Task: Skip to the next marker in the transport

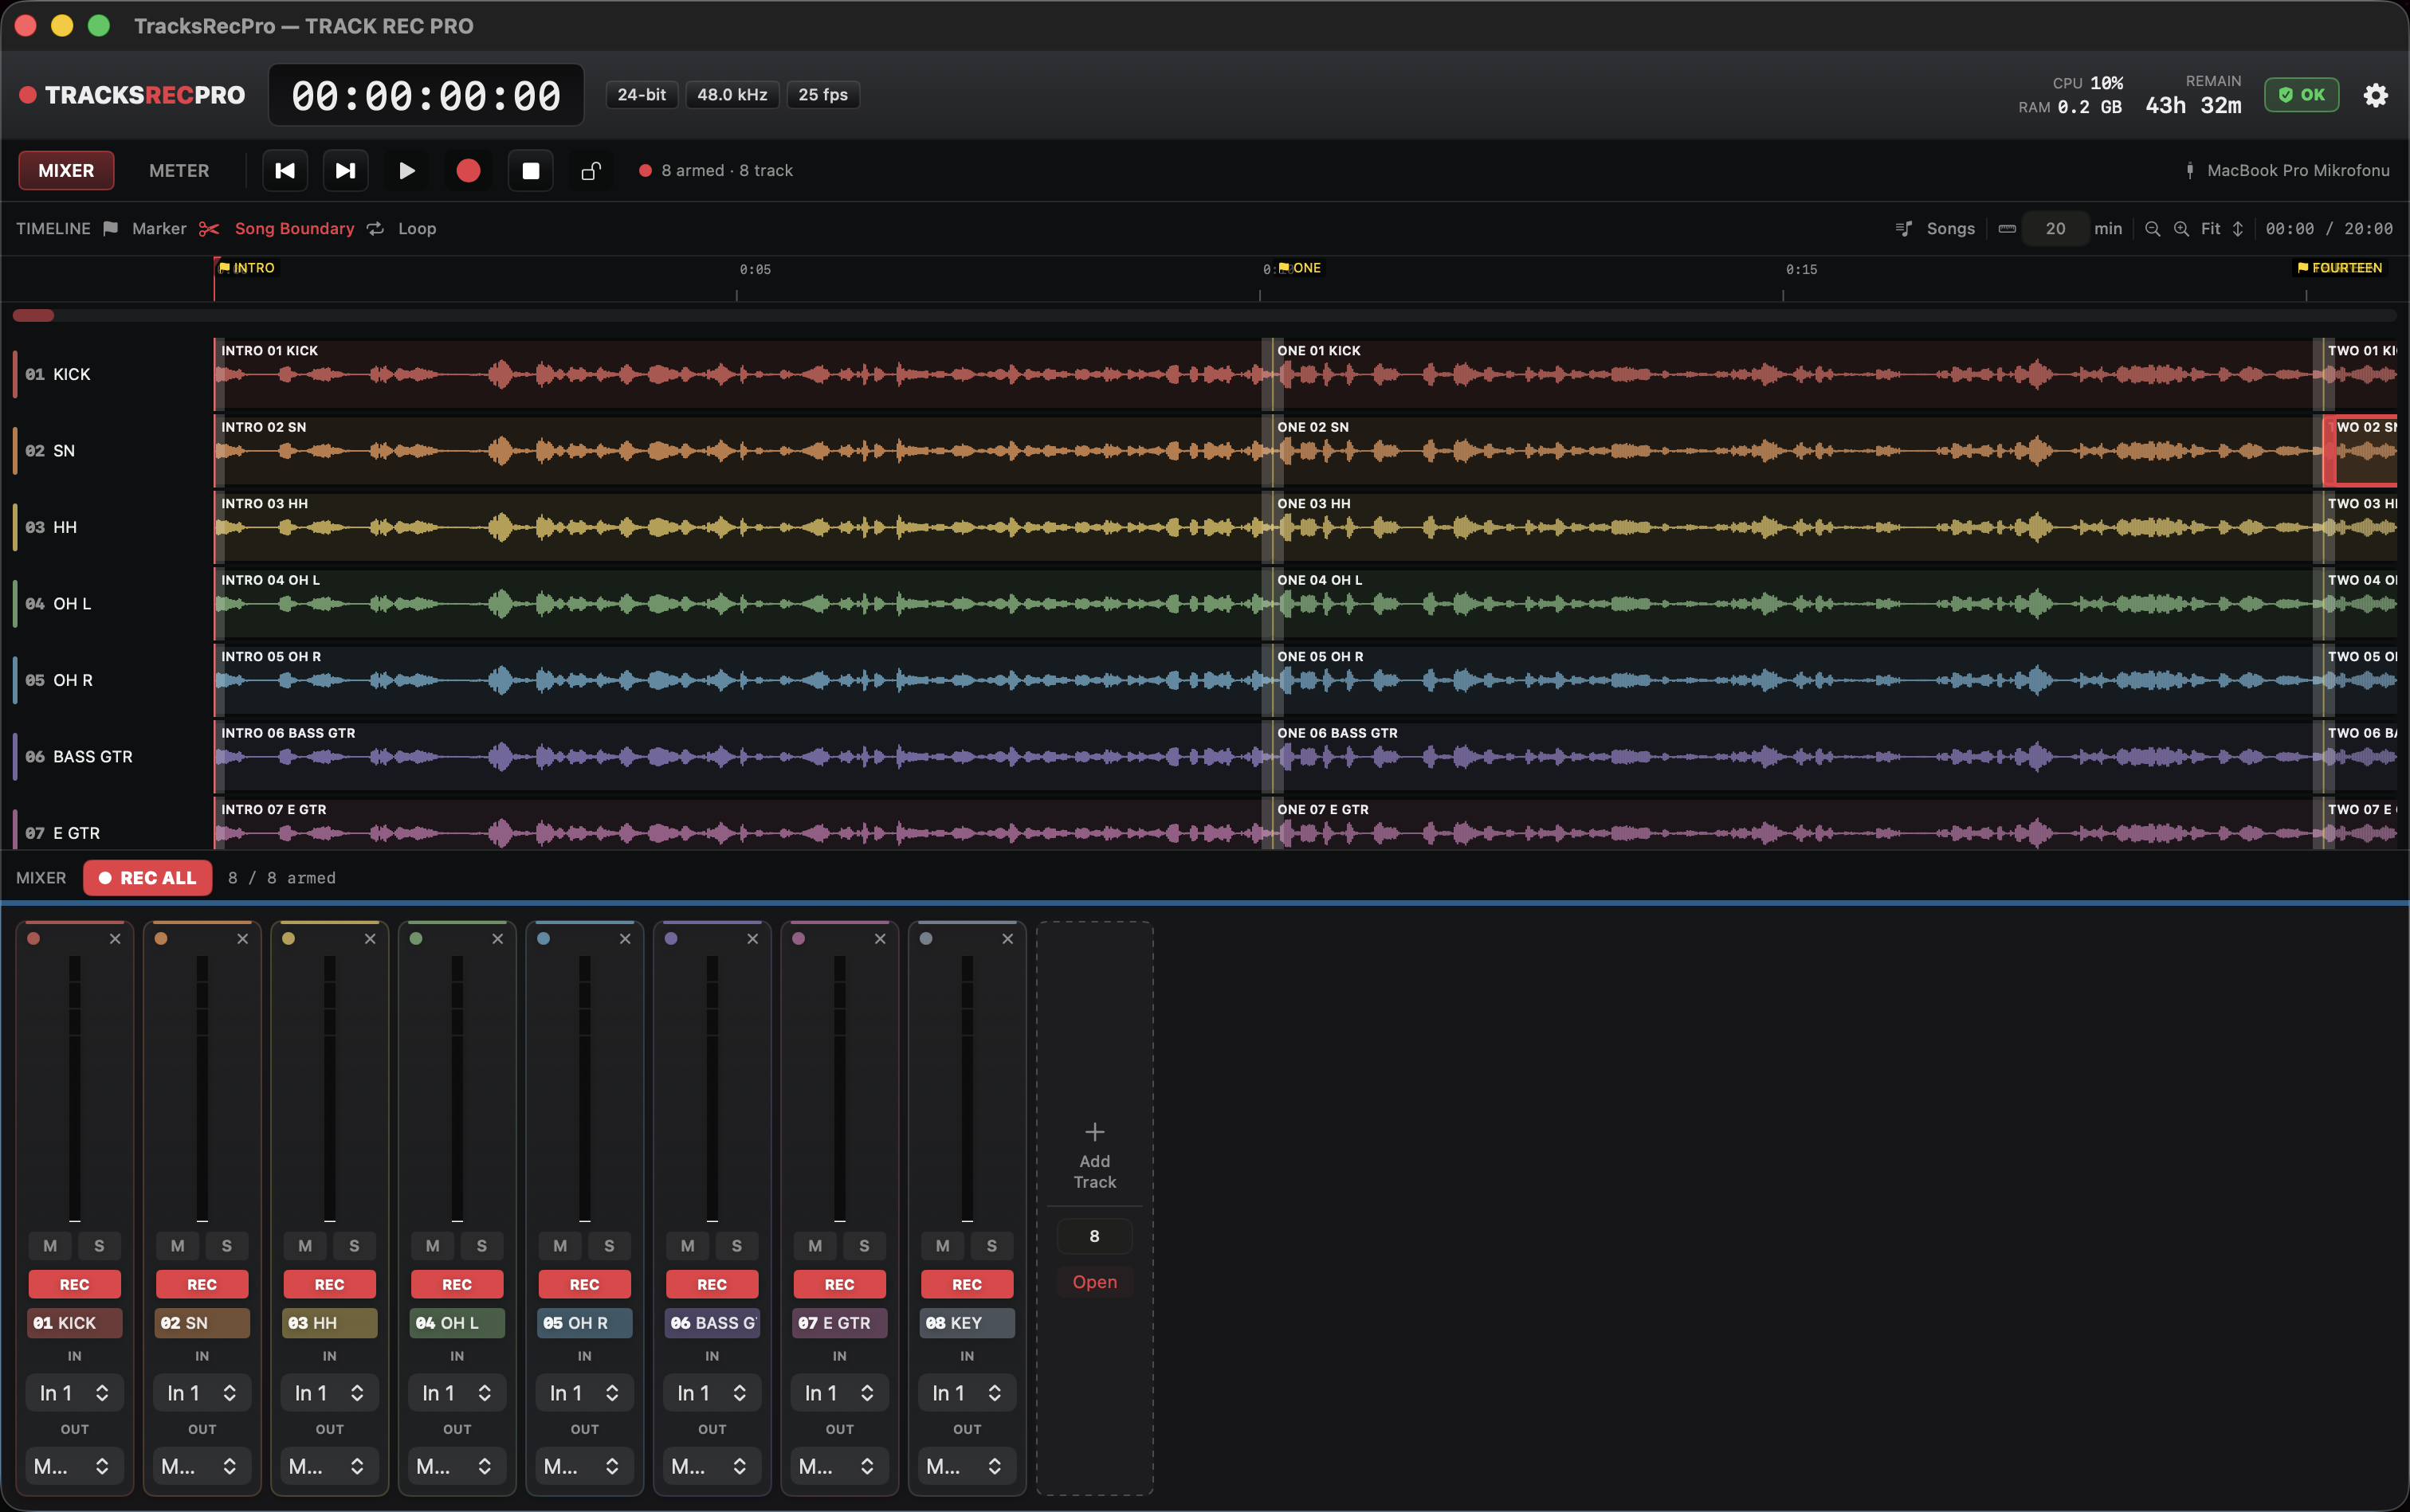Action: (346, 171)
